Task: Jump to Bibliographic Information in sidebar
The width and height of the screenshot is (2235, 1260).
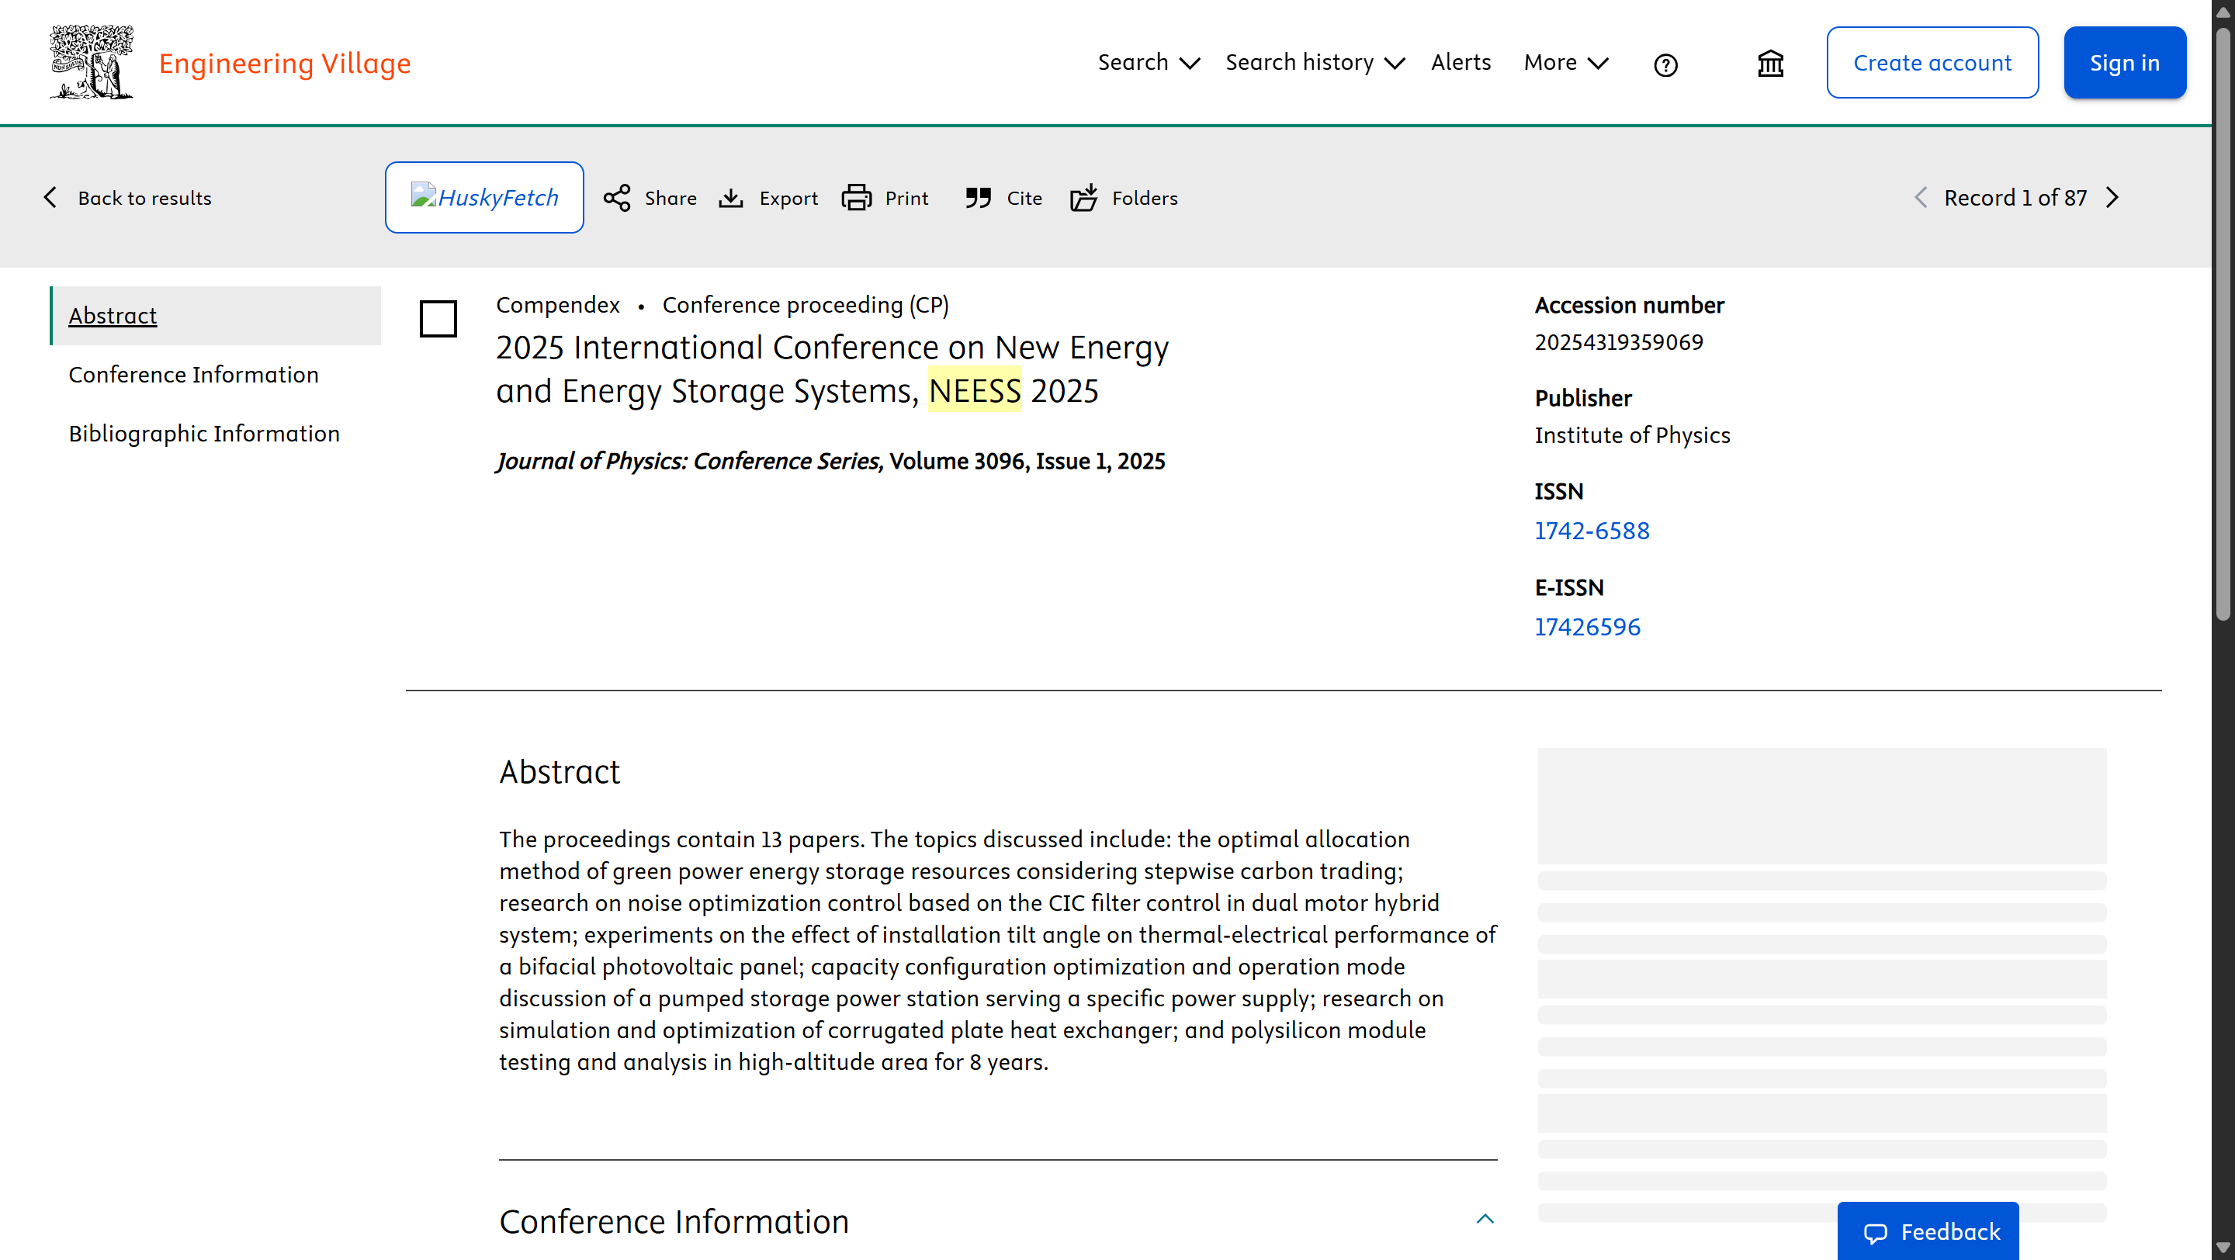Action: tap(204, 434)
